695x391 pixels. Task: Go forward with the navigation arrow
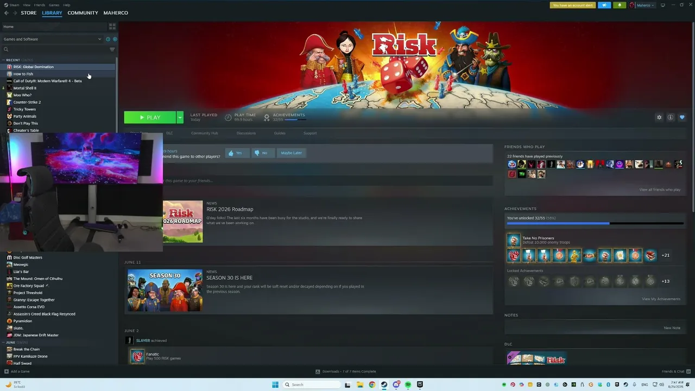pos(14,13)
